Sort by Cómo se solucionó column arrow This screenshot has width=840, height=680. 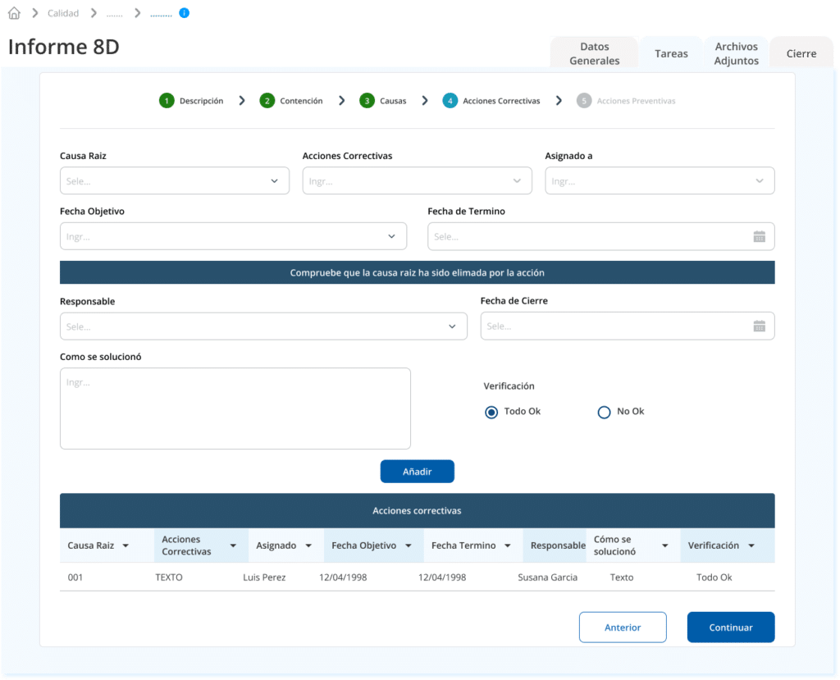pos(664,546)
